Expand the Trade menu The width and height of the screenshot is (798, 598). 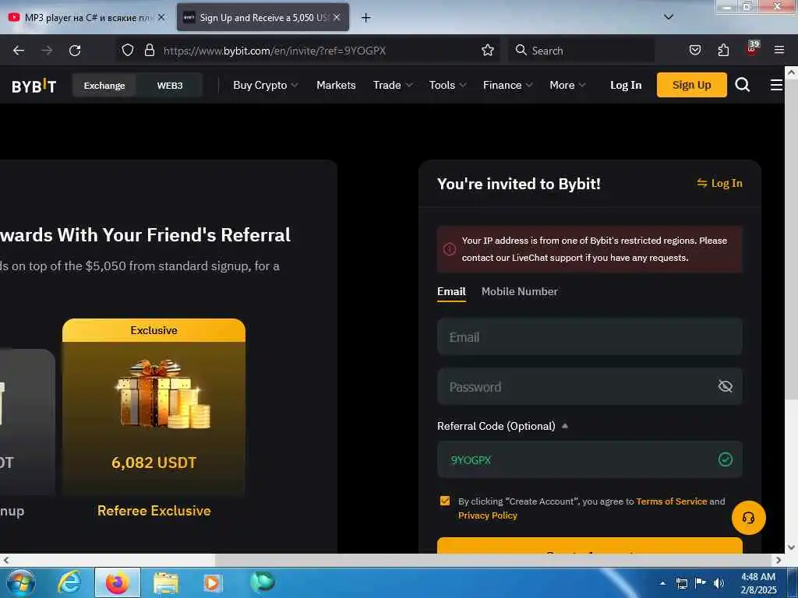(x=393, y=85)
